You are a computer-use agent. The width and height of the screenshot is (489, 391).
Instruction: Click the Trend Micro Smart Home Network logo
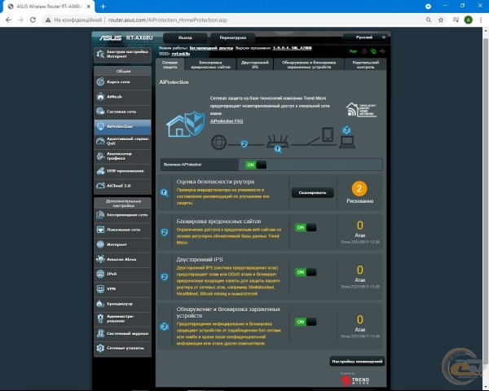[361, 110]
